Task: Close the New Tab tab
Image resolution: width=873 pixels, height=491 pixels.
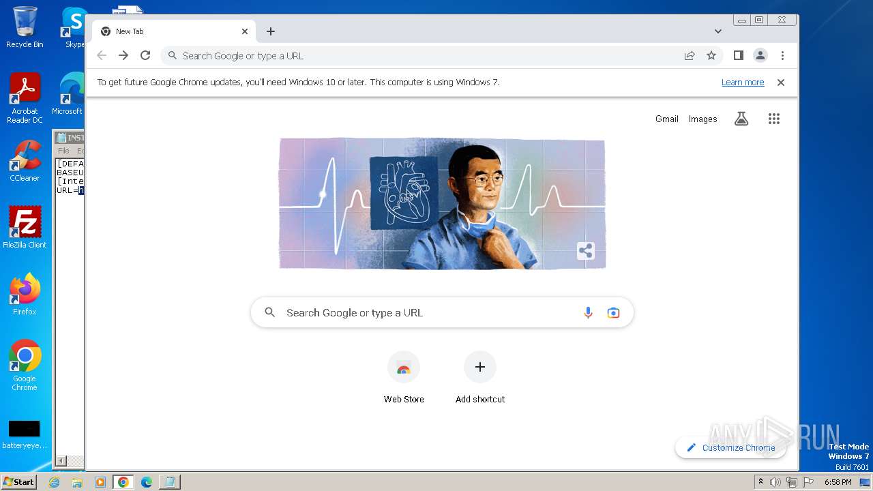Action: [245, 31]
